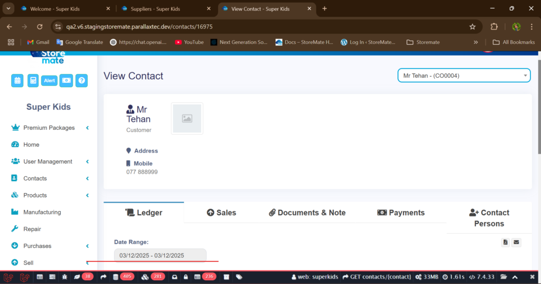Expand the Contacts submenu chevron

tap(87, 178)
